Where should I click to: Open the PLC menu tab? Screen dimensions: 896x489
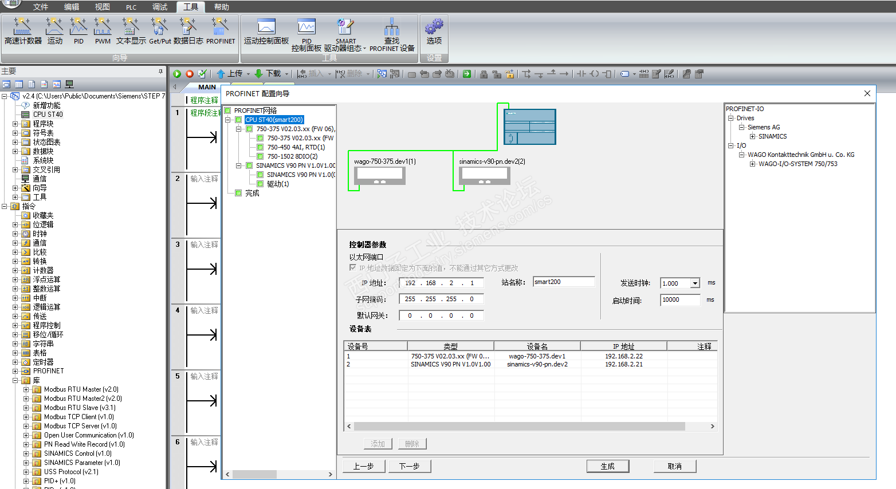tap(131, 7)
